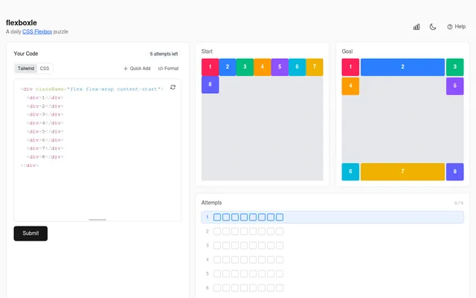This screenshot has height=298, width=476.
Task: Select yellow box 7 in Start panel
Action: tap(315, 67)
